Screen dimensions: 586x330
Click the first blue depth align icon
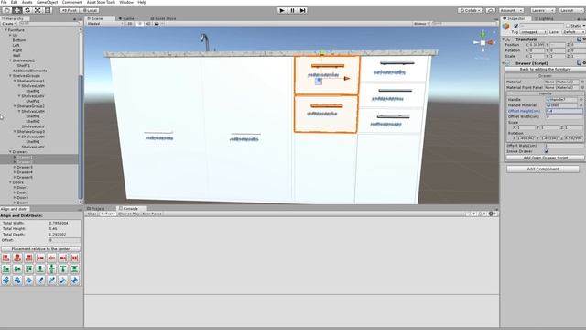point(6,280)
